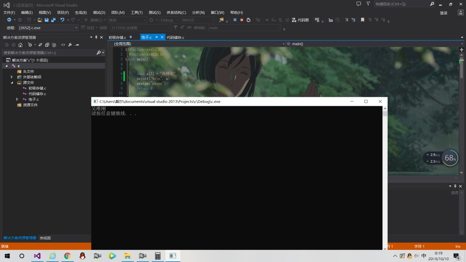
Task: Open Calculator from the taskbar
Action: coord(158,256)
